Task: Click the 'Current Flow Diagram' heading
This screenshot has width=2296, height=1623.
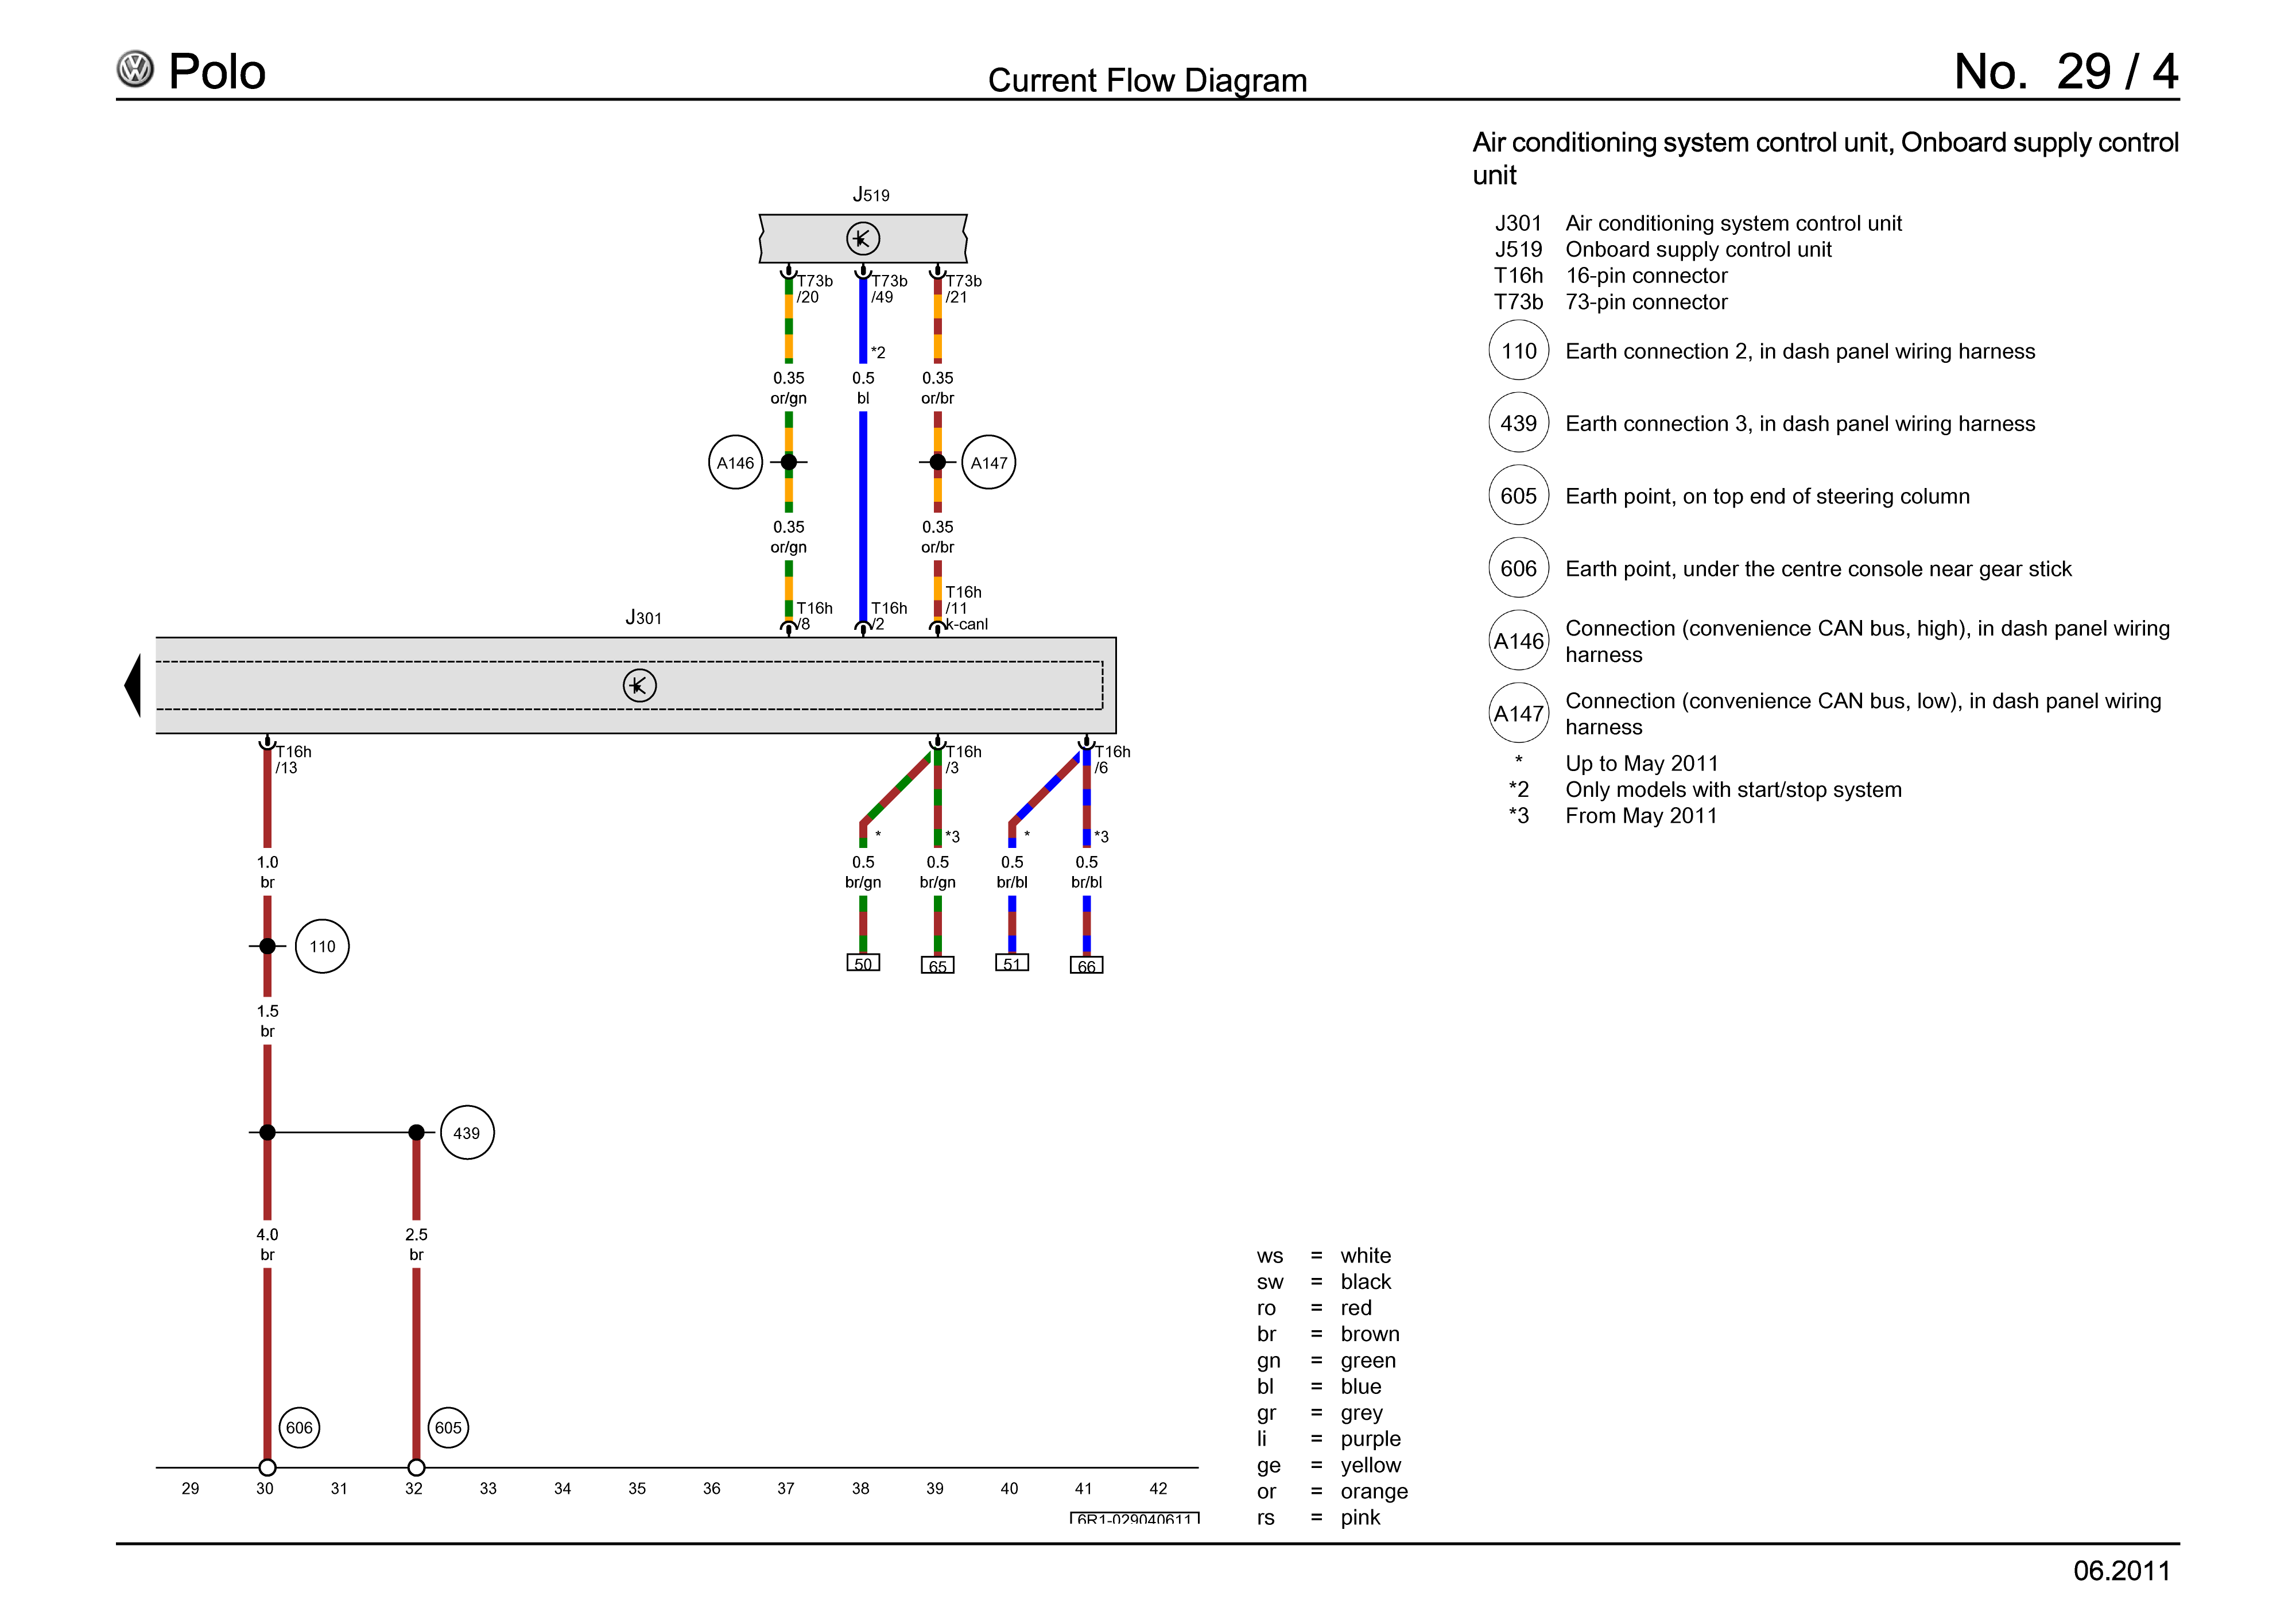Action: click(x=1147, y=80)
